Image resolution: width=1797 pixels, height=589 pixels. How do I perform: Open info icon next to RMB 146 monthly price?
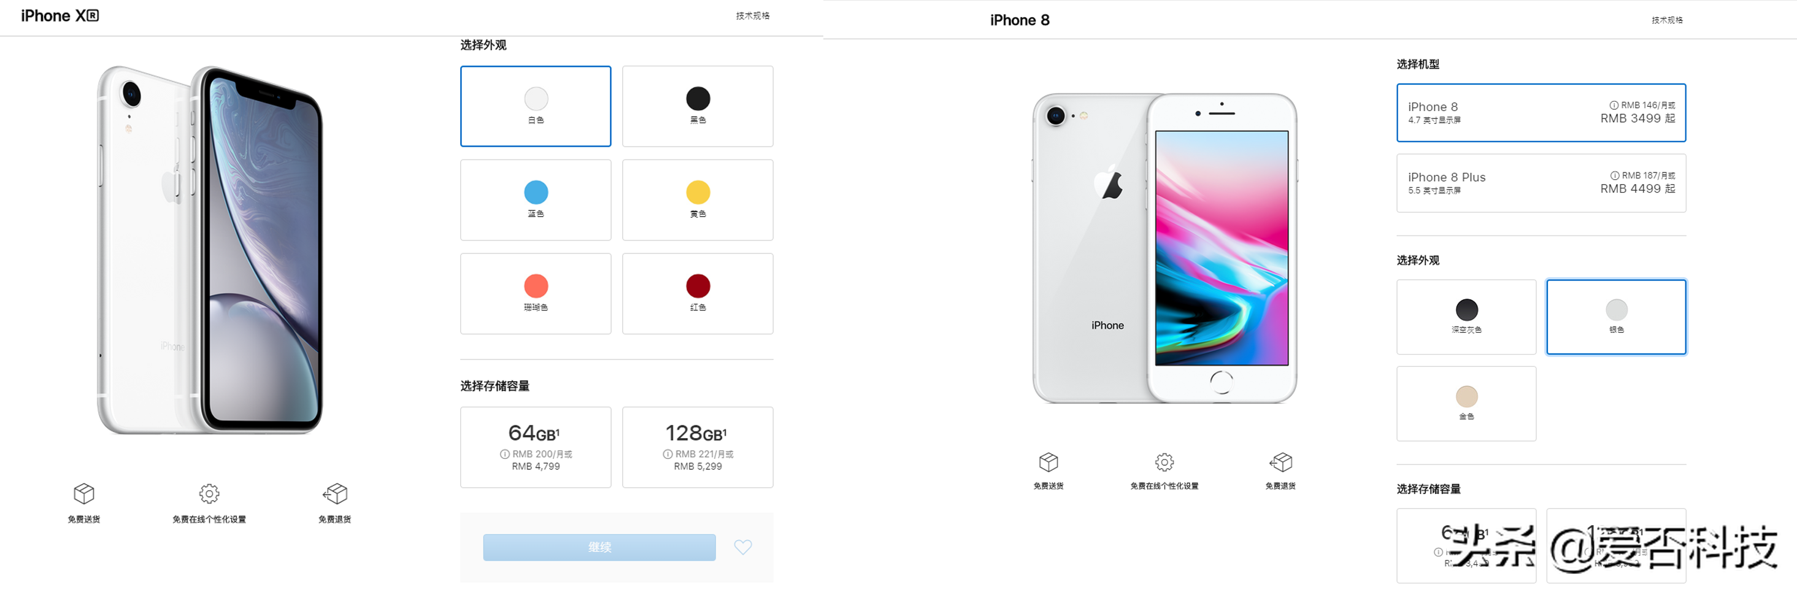(x=1614, y=106)
